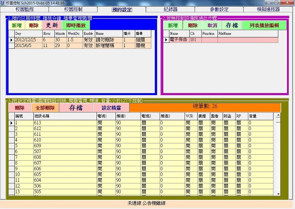Click 取消 in the purple panel
Image resolution: width=295 pixels, height=209 pixels.
point(212,25)
